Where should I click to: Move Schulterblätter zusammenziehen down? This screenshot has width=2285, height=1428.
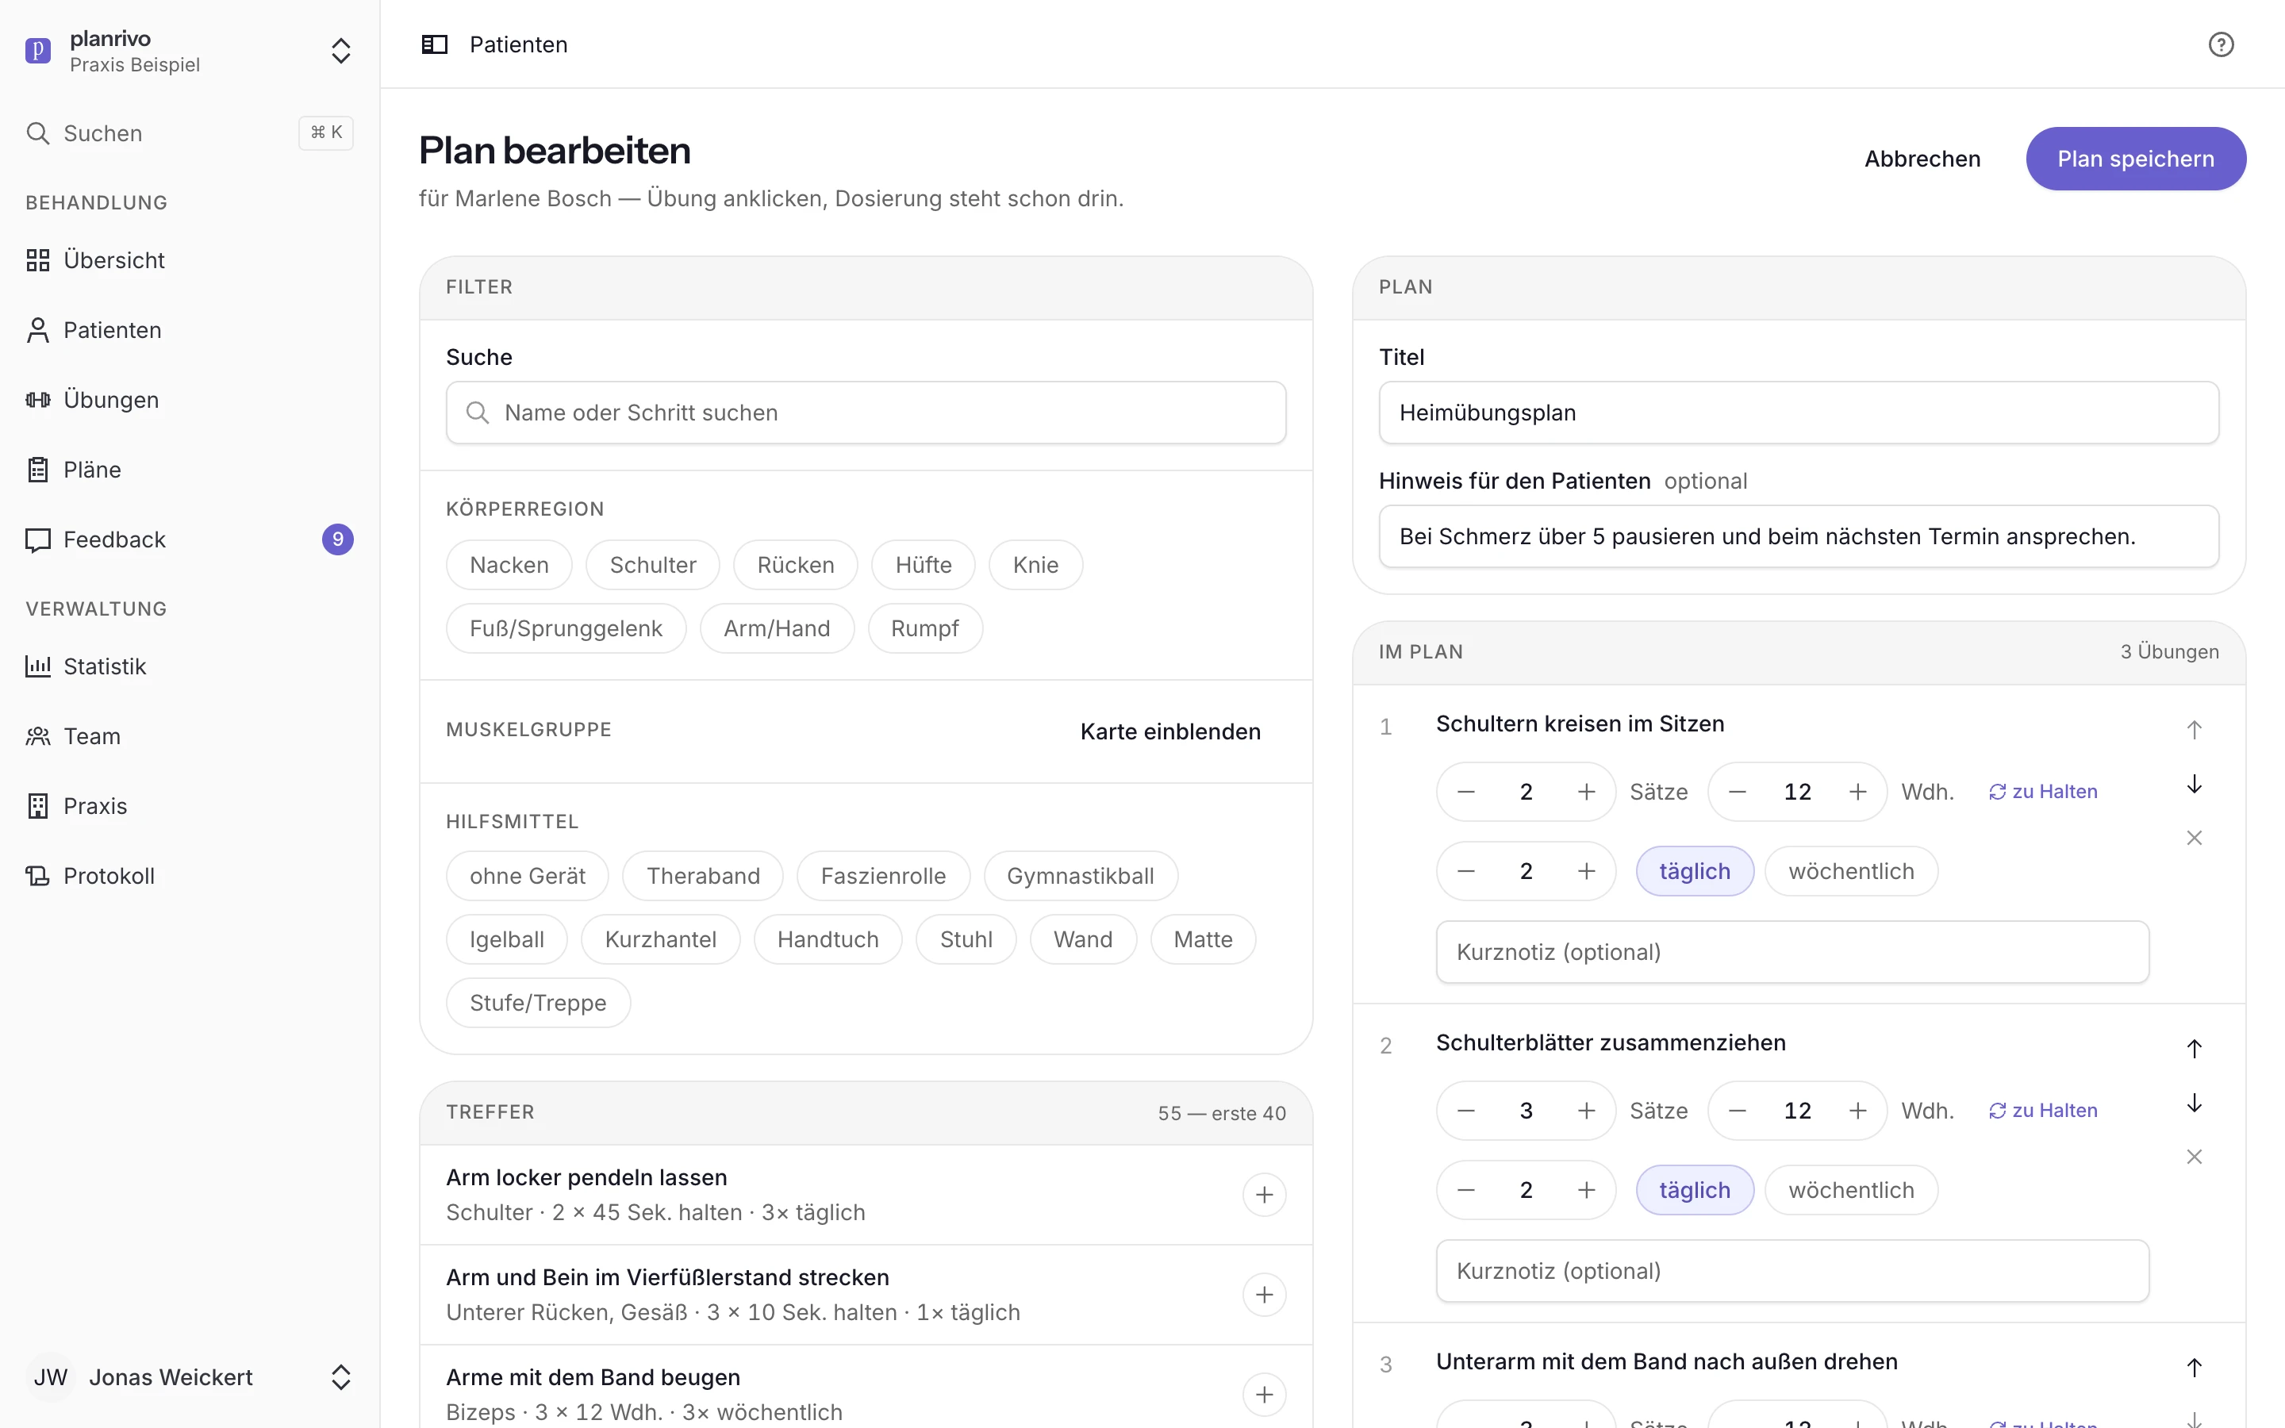[x=2195, y=1103]
